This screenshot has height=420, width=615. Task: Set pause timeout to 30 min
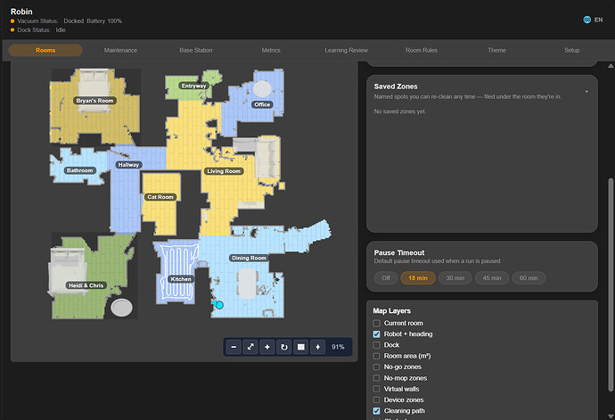coord(455,278)
